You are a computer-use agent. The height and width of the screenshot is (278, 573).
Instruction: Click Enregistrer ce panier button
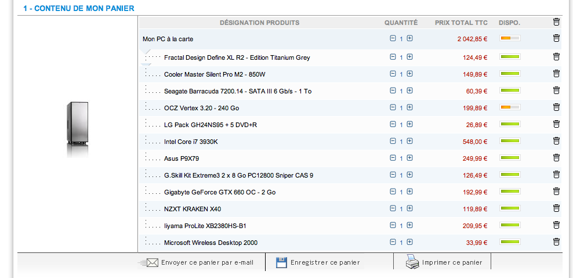click(325, 262)
